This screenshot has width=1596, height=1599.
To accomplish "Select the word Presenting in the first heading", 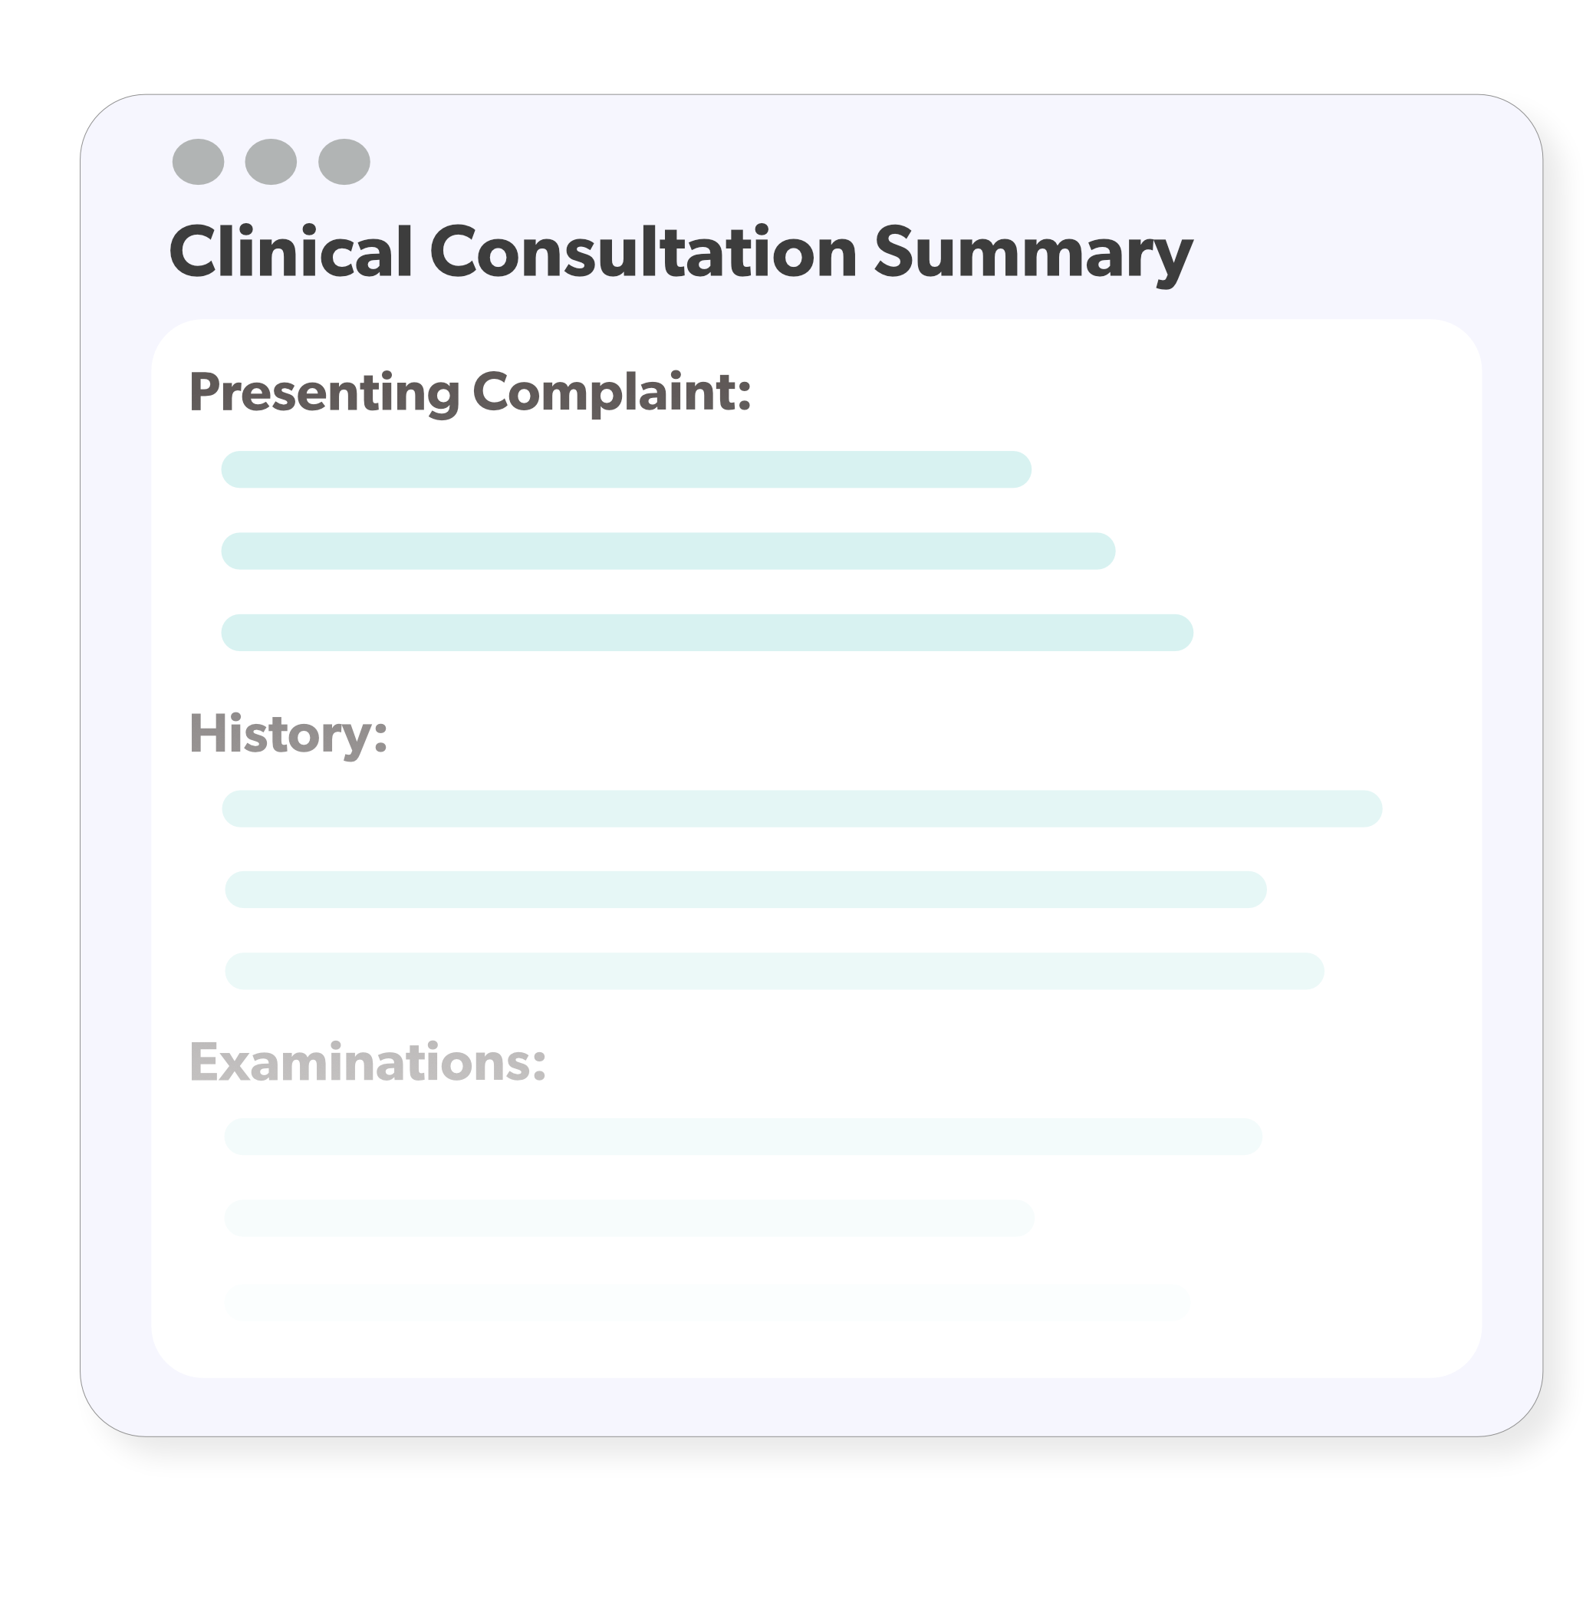I will pyautogui.click(x=324, y=393).
